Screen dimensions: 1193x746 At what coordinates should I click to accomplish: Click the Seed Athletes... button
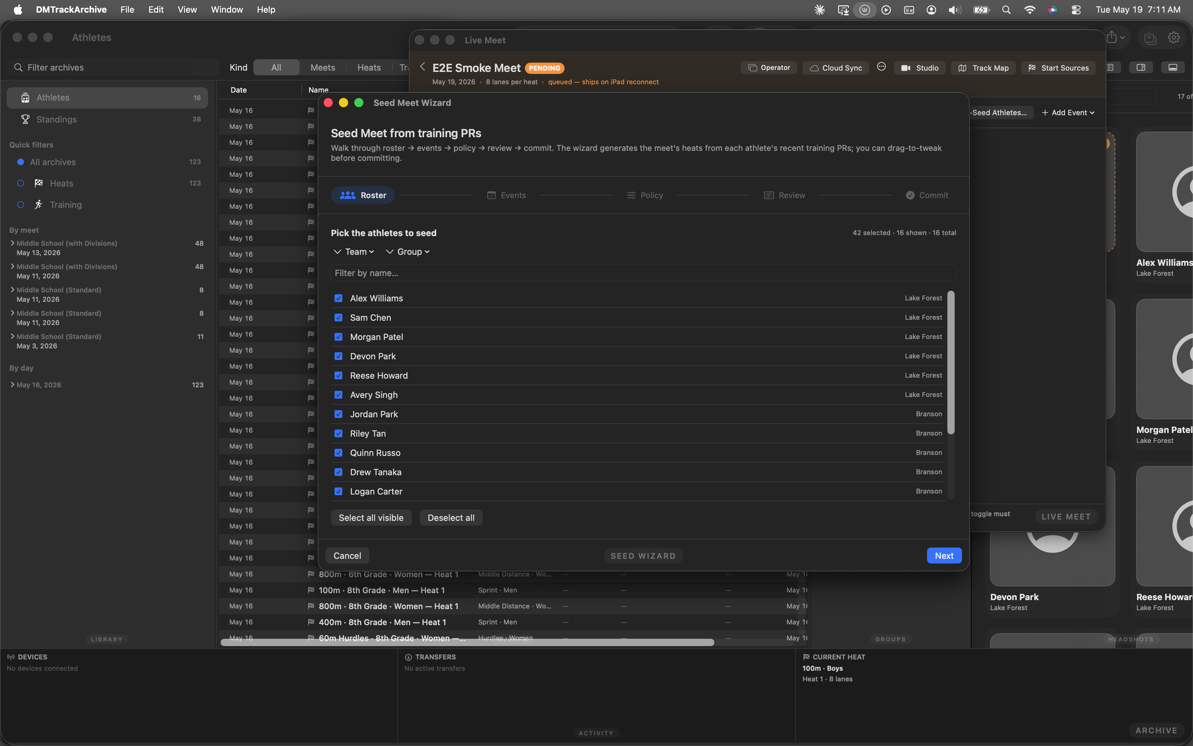1001,113
